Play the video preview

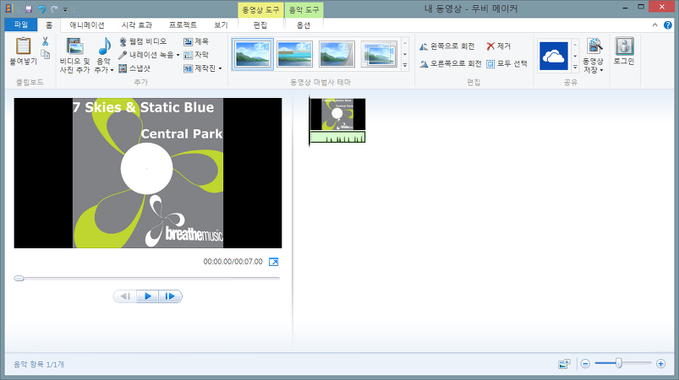pyautogui.click(x=148, y=296)
